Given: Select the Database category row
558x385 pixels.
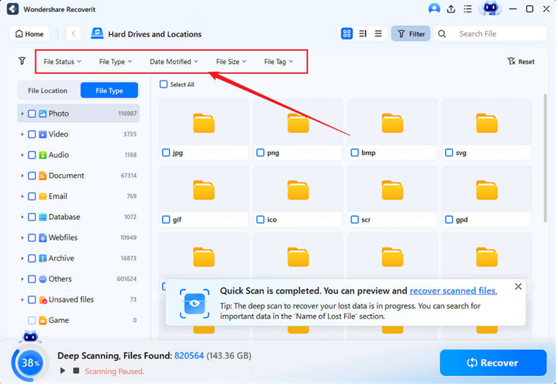Looking at the screenshot, I should (x=79, y=217).
